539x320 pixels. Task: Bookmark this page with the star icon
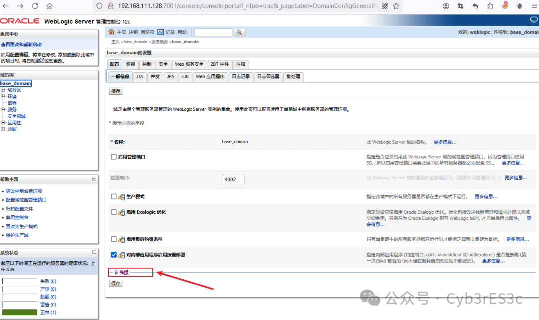(396, 6)
